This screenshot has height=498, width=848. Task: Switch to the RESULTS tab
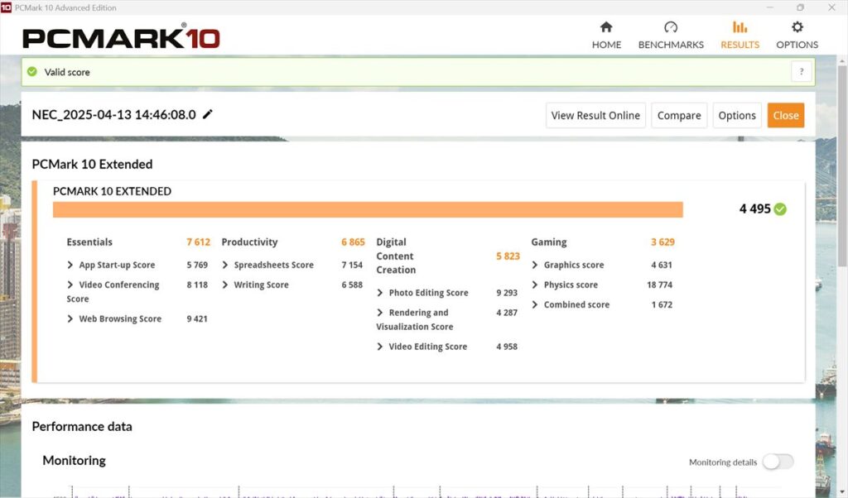740,36
